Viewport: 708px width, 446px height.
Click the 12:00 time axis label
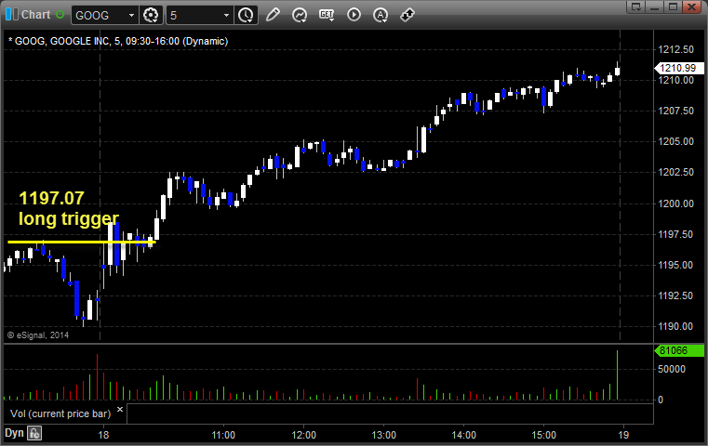[x=303, y=435]
